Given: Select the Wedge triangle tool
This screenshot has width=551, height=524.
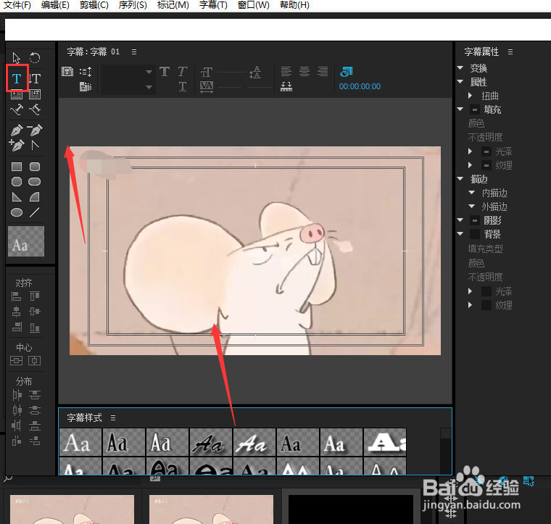Looking at the screenshot, I should [17, 196].
